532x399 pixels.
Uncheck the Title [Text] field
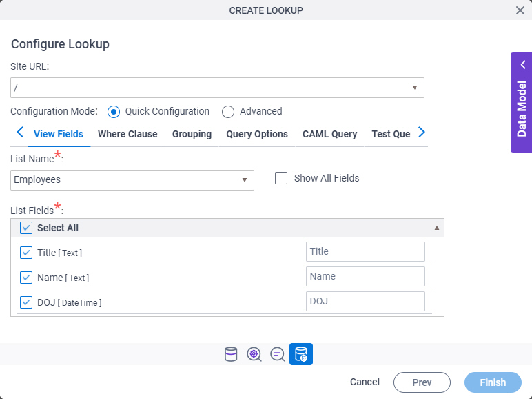[x=26, y=253]
